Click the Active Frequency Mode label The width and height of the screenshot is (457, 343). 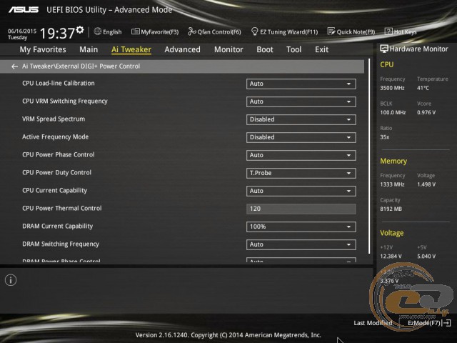(56, 136)
